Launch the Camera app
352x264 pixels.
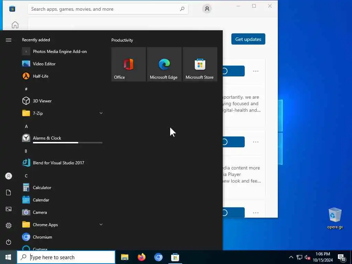[x=62, y=212]
